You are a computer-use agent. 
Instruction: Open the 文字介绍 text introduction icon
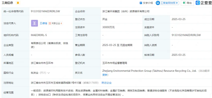pyautogui.click(x=141, y=3)
